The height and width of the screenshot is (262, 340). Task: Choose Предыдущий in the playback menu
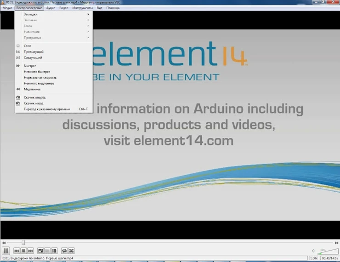[x=54, y=51]
